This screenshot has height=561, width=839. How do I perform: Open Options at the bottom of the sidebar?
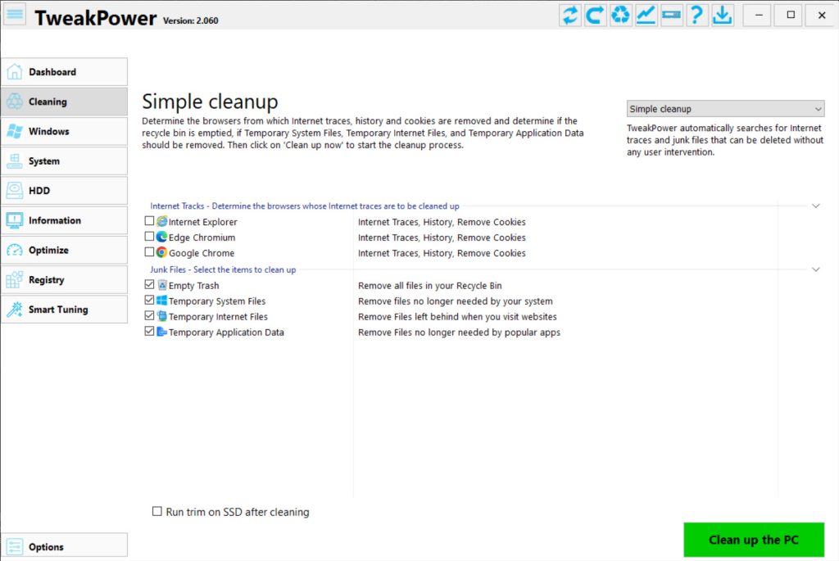[65, 546]
